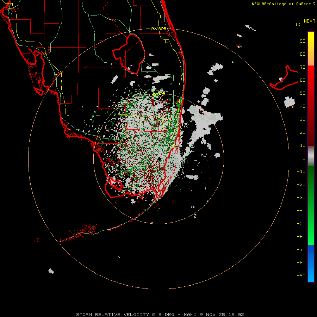The image size is (317, 317).
Task: Select the 60 value on velocity scale
Action: tap(303, 80)
